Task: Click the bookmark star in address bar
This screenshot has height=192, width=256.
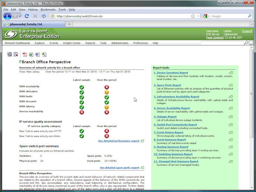Action: [x=193, y=16]
